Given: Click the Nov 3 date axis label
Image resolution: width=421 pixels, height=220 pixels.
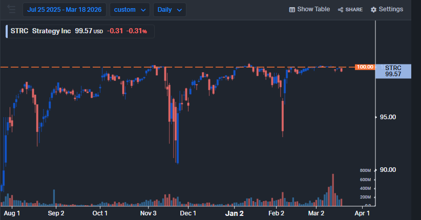Looking at the screenshot, I should click(148, 213).
